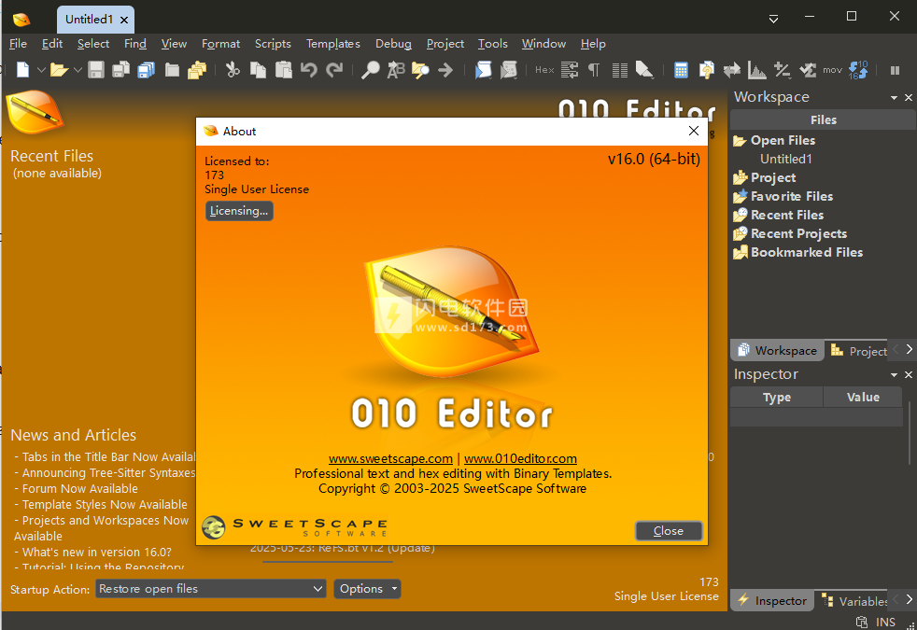The image size is (917, 630).
Task: Open the Startup Action combo box
Action: coord(210,589)
